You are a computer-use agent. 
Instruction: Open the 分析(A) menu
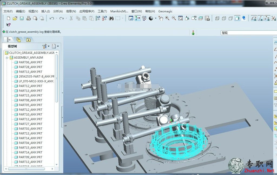[x=58, y=11]
